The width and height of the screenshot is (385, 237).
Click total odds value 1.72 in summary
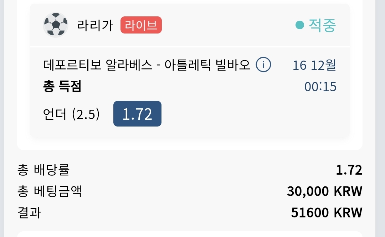point(349,170)
